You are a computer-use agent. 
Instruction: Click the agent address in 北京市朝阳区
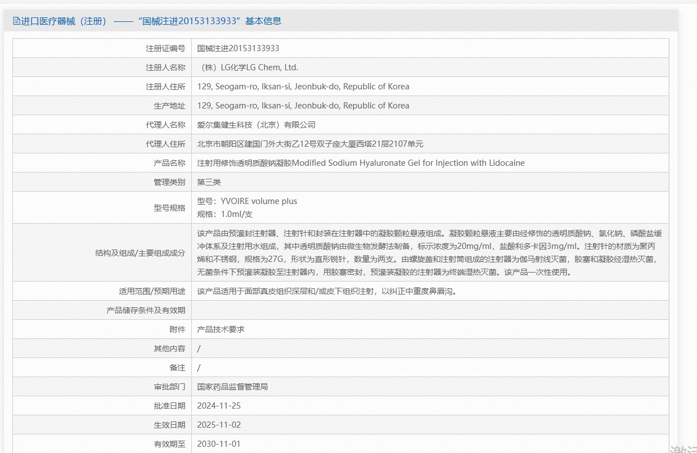[310, 144]
